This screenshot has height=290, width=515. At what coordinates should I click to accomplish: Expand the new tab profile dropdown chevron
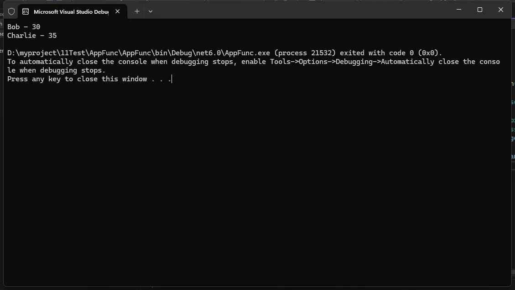coord(151,11)
